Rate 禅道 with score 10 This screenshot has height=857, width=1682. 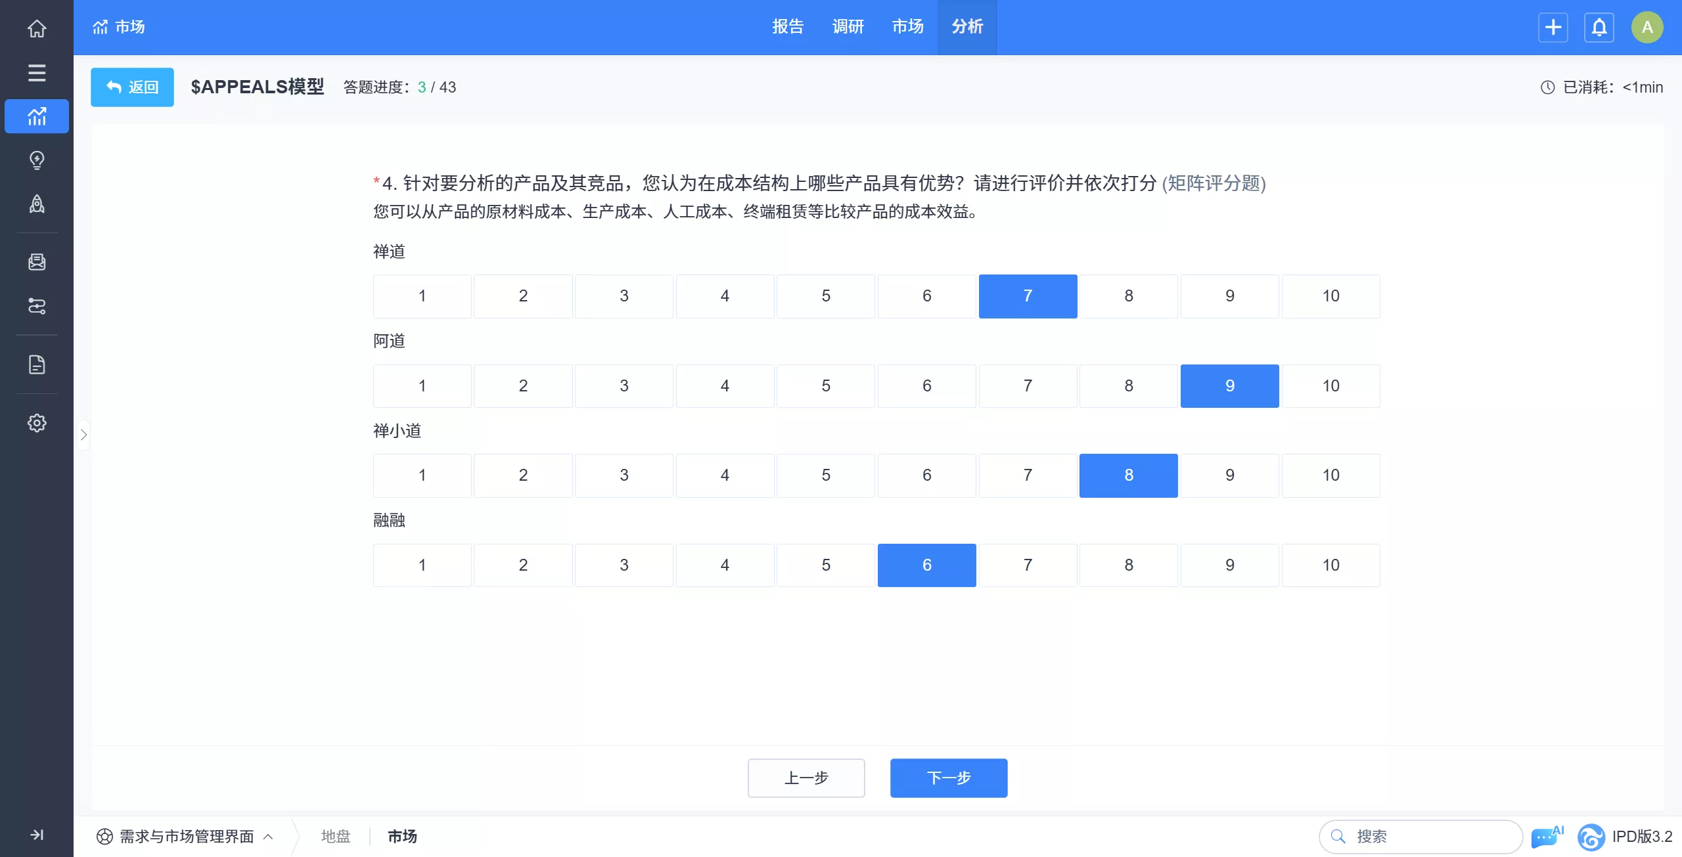pyautogui.click(x=1330, y=296)
